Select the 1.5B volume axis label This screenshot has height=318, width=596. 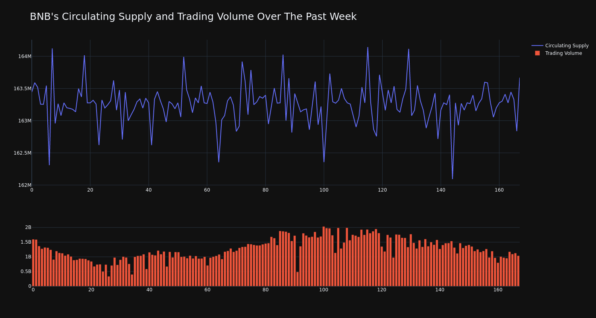coord(26,242)
